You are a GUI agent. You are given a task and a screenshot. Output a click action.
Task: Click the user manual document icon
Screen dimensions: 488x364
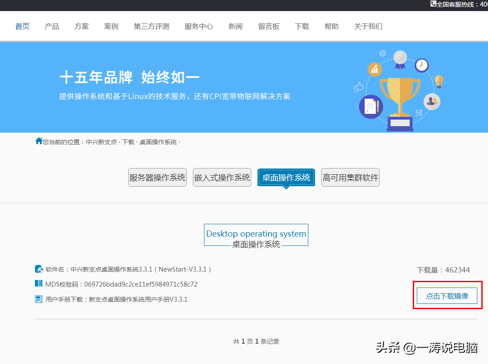click(38, 299)
